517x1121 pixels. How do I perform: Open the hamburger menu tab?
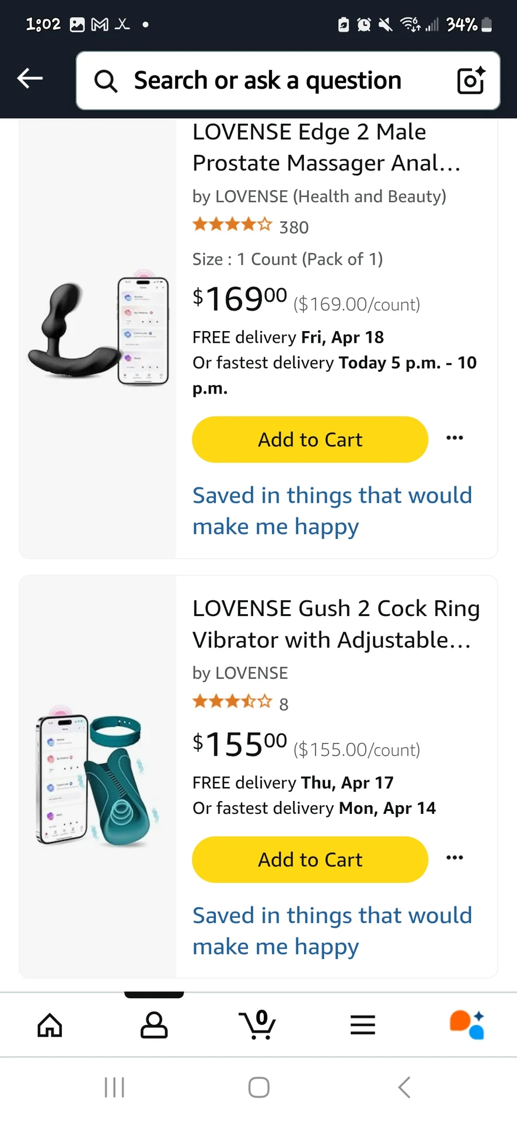362,1025
